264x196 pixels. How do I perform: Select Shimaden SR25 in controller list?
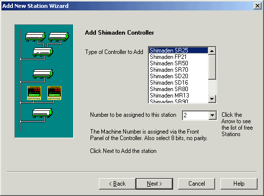click(178, 50)
